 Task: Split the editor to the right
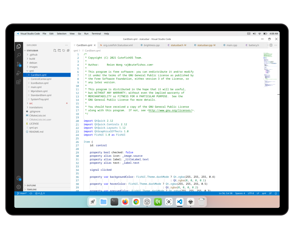tap(271, 45)
